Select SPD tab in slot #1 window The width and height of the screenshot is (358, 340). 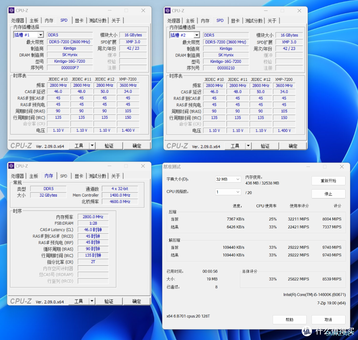tap(64, 20)
